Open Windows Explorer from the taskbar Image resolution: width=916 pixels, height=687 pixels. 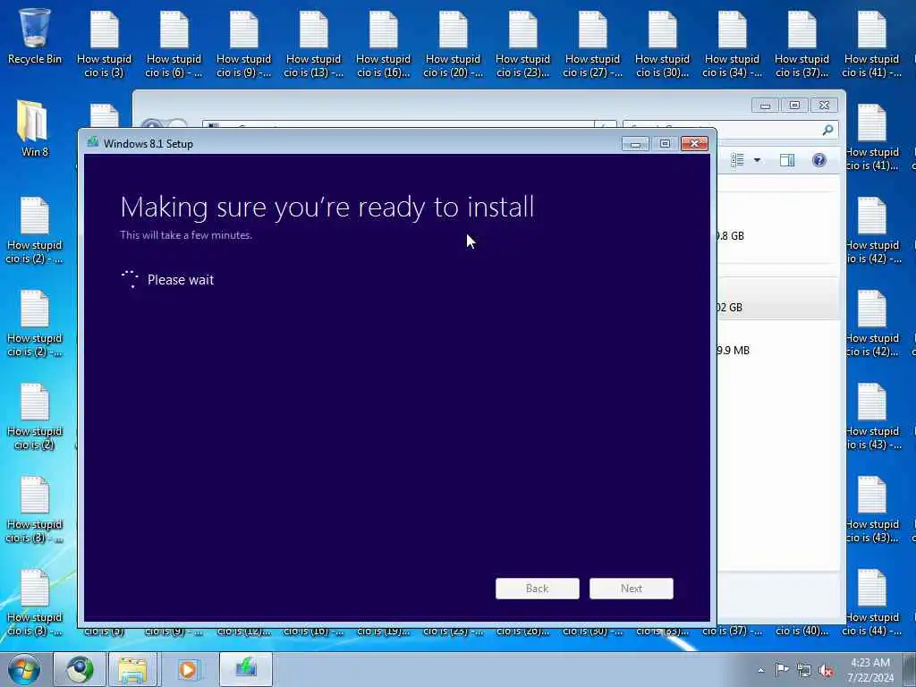coord(132,670)
